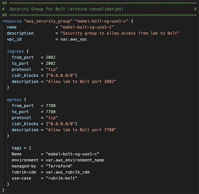Click the "Allow lab to Bolt port 7780" description
Screen dimensions: 199x194
[81, 130]
